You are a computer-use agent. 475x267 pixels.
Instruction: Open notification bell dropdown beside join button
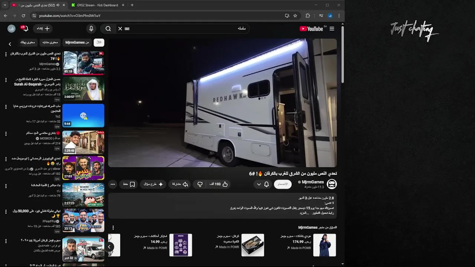(x=263, y=184)
